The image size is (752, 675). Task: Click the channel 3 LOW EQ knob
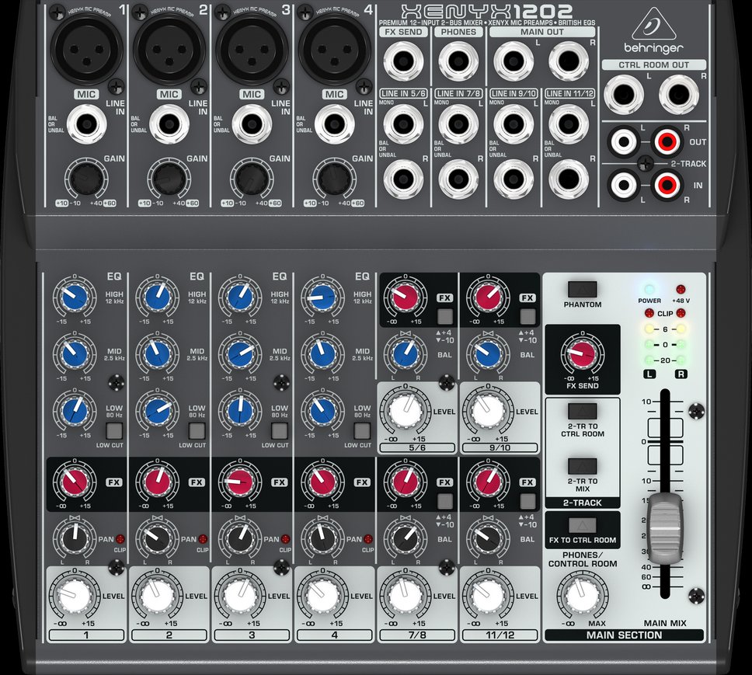point(240,412)
